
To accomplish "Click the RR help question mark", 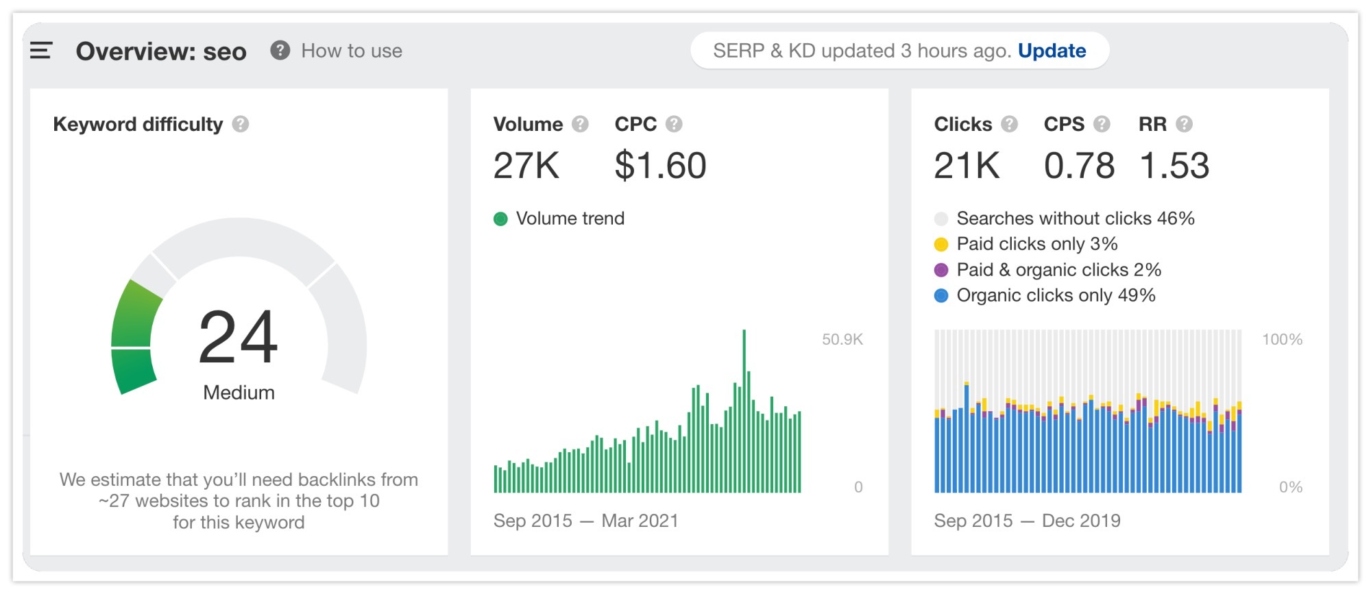I will pyautogui.click(x=1184, y=124).
